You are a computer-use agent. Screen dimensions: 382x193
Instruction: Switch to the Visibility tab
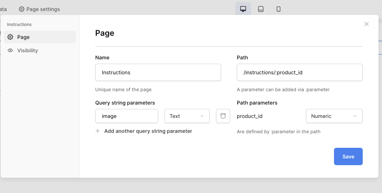click(x=28, y=50)
